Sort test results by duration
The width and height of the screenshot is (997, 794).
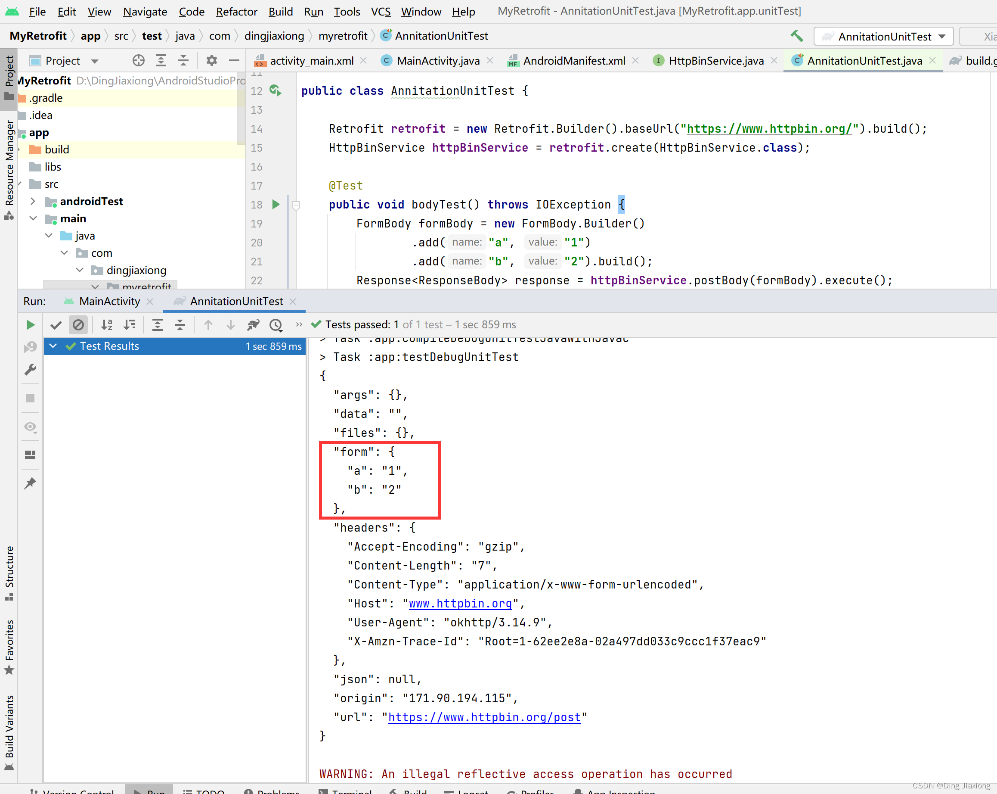[x=130, y=325]
